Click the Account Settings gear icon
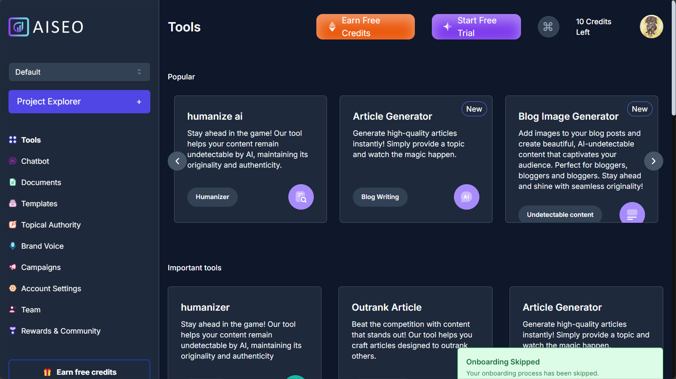The height and width of the screenshot is (379, 676). [13, 288]
